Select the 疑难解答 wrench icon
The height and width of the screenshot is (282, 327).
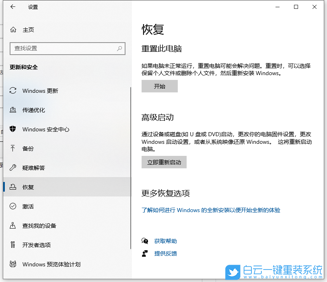[12, 168]
